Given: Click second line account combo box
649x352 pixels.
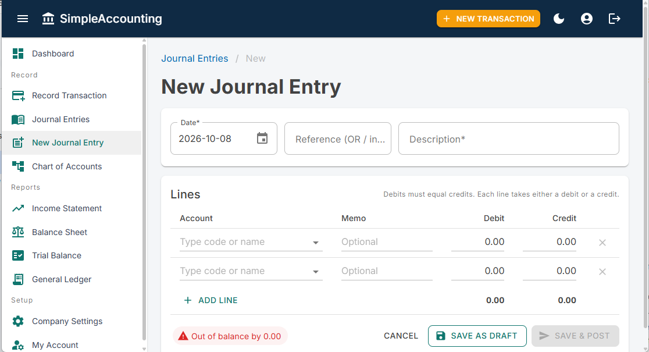Looking at the screenshot, I should (x=251, y=271).
